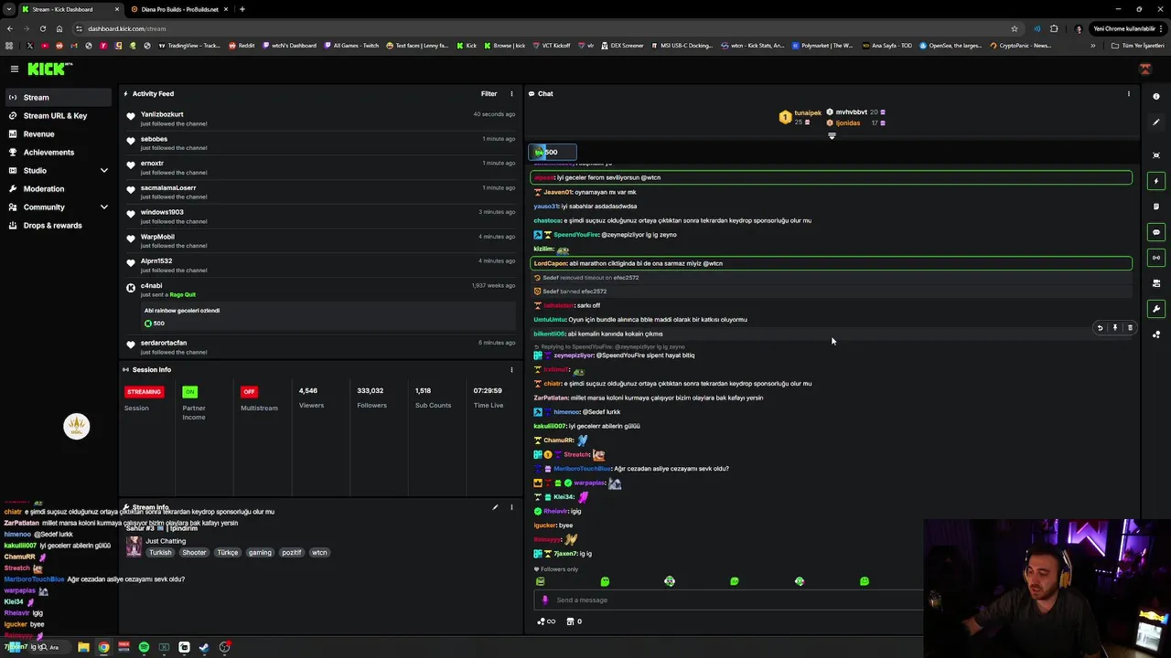1171x658 pixels.
Task: Open Steam from the taskbar
Action: coord(204,647)
